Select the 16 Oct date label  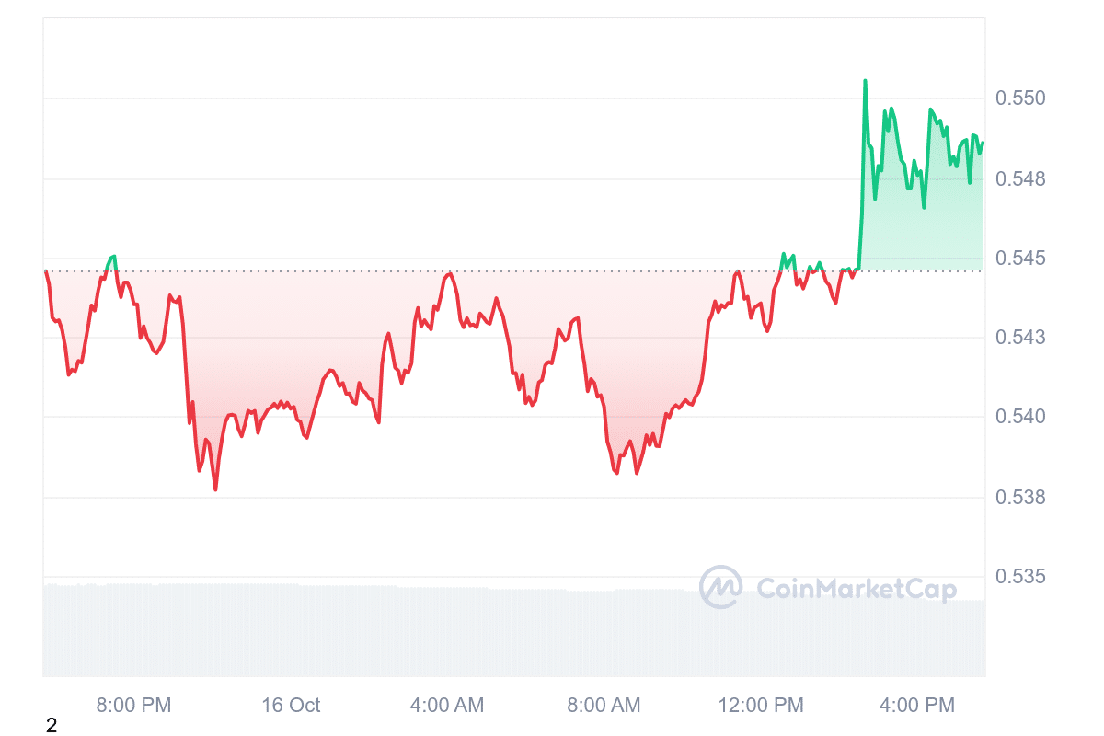[291, 706]
